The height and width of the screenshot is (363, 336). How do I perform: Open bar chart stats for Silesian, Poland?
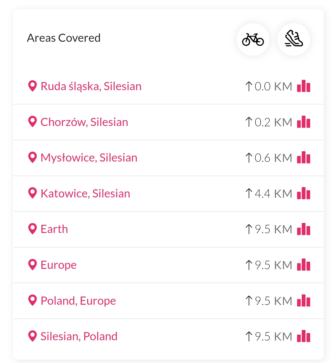(x=303, y=336)
